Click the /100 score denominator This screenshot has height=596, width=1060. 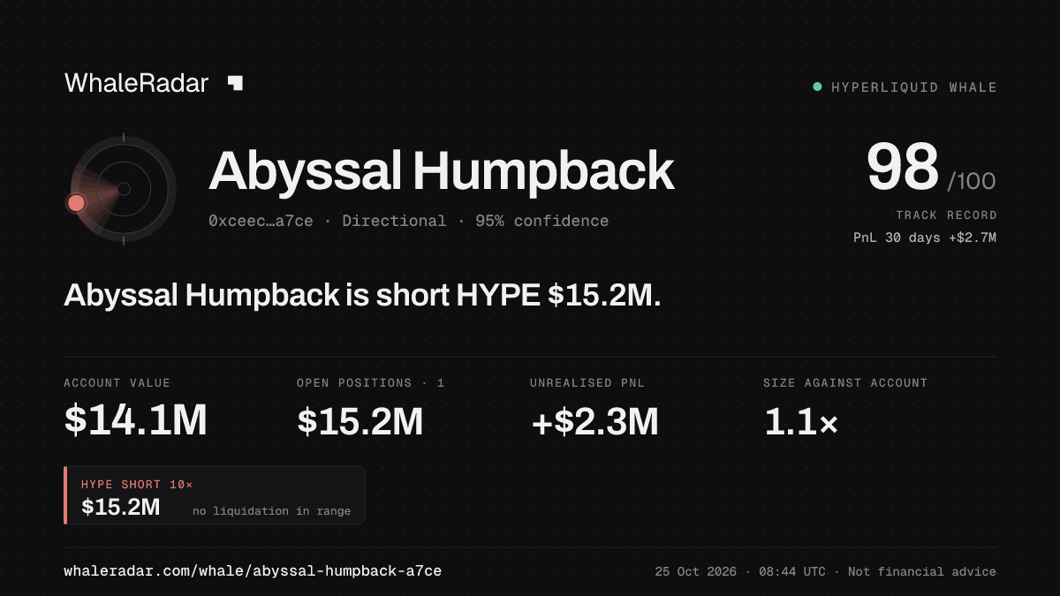pos(972,182)
